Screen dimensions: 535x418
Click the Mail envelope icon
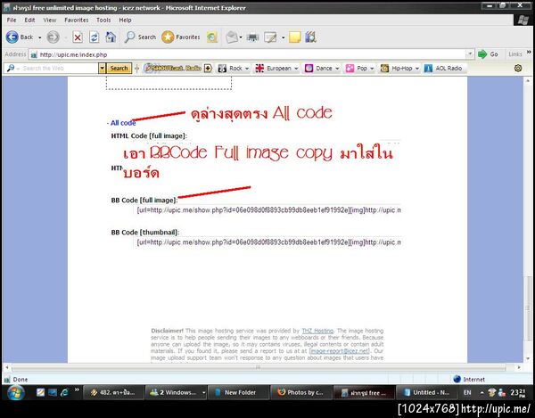point(232,37)
